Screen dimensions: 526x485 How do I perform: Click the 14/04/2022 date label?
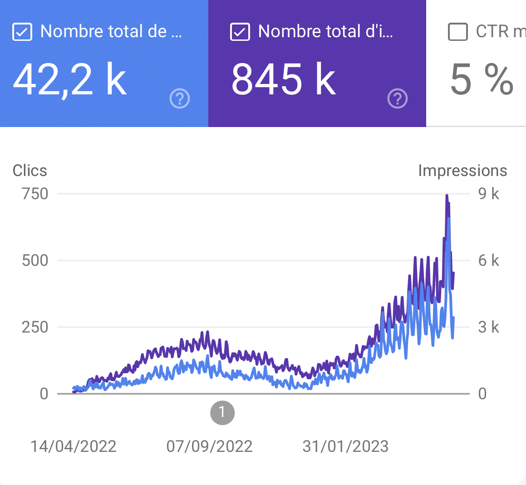pyautogui.click(x=74, y=446)
